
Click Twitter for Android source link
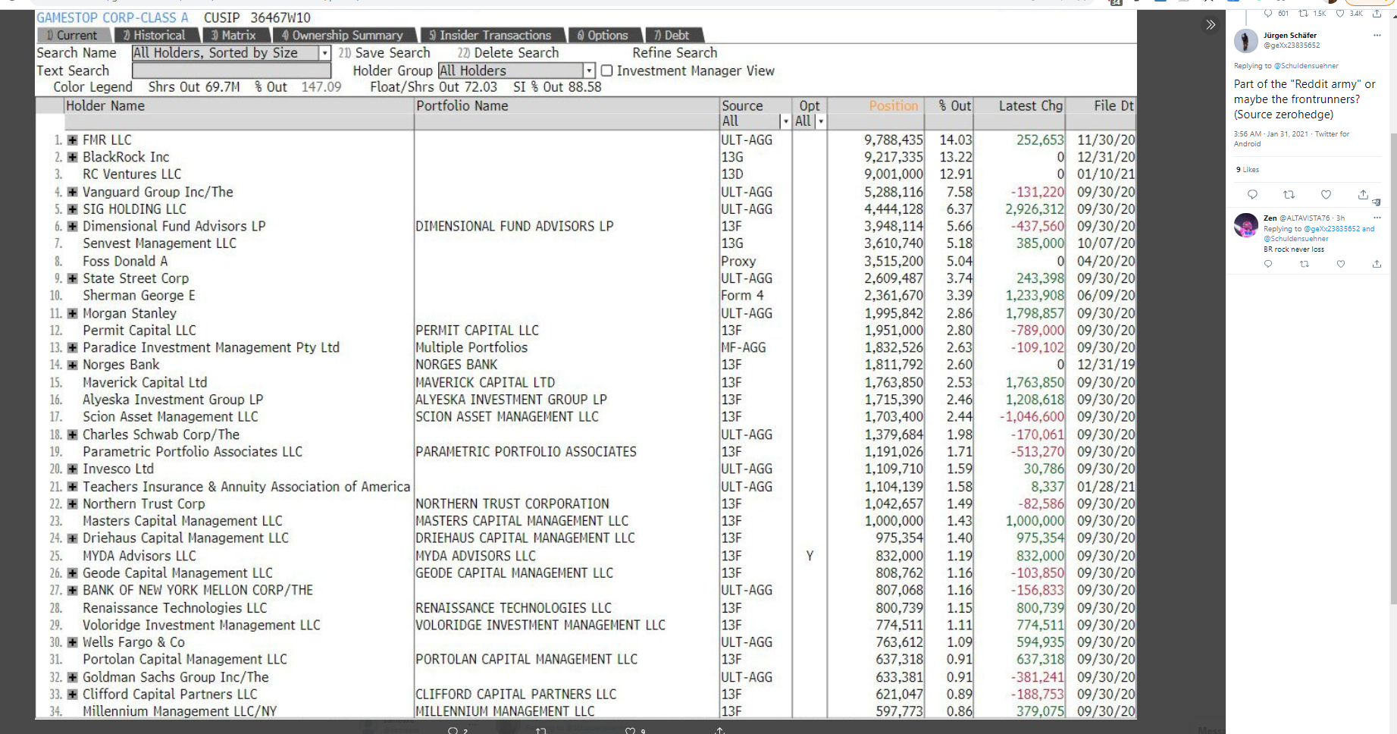pos(1292,139)
